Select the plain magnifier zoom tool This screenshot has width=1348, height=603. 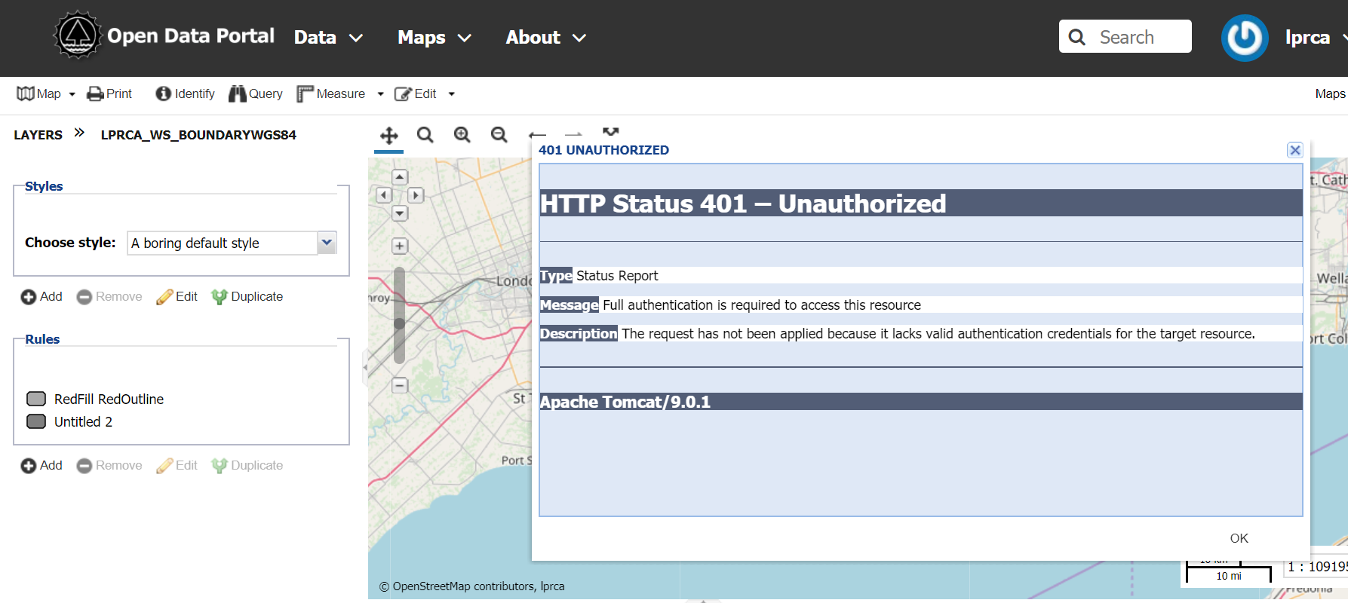425,135
